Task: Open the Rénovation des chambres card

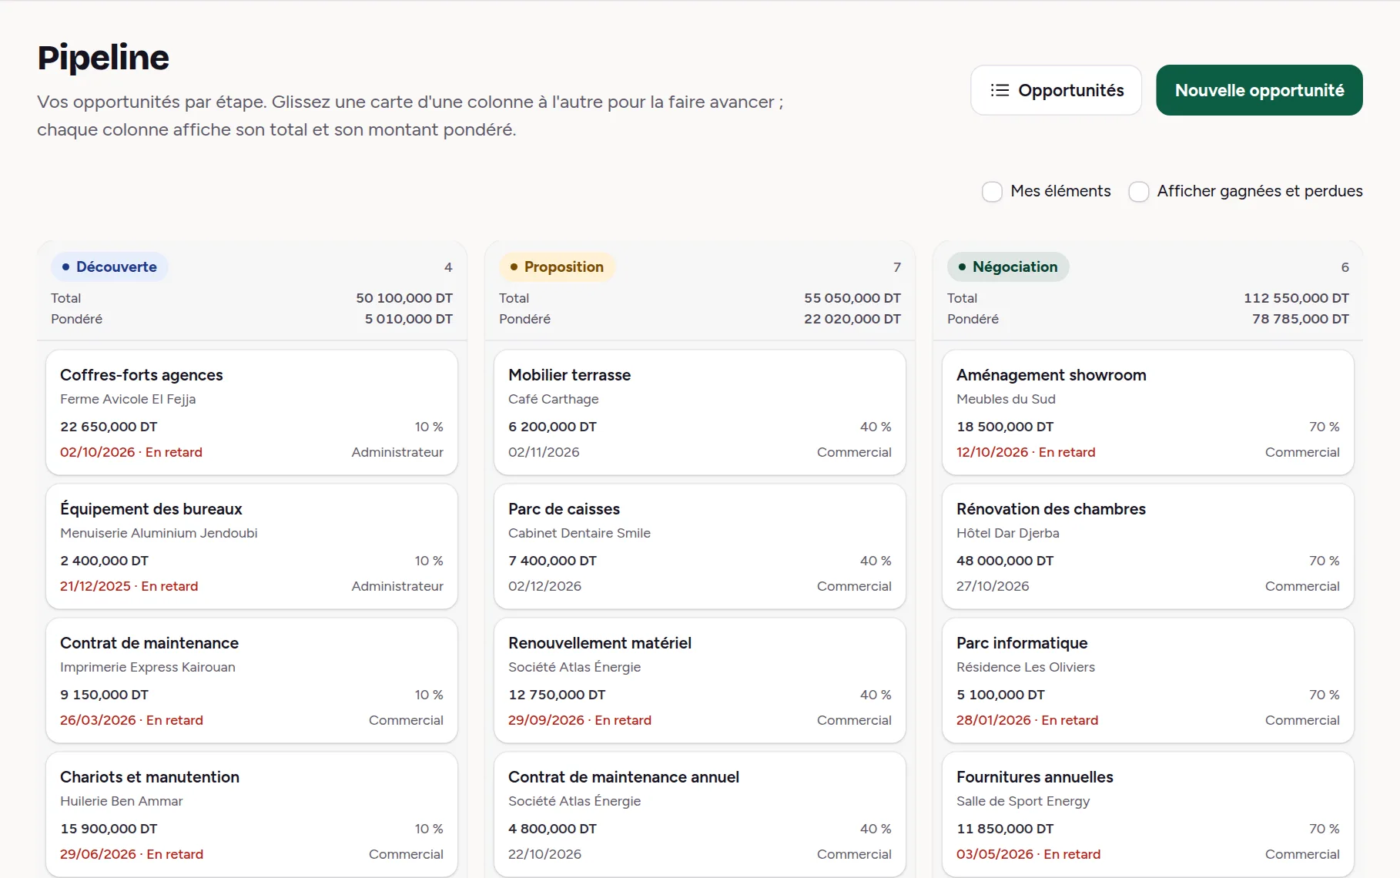Action: 1148,547
